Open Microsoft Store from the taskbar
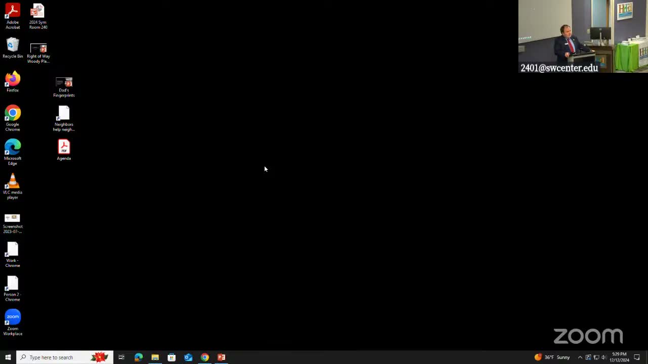Image resolution: width=648 pixels, height=364 pixels. tap(172, 357)
